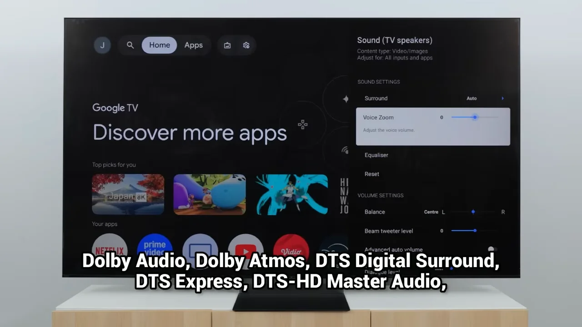582x327 pixels.
Task: Open the inputs icon in top bar
Action: click(x=227, y=45)
